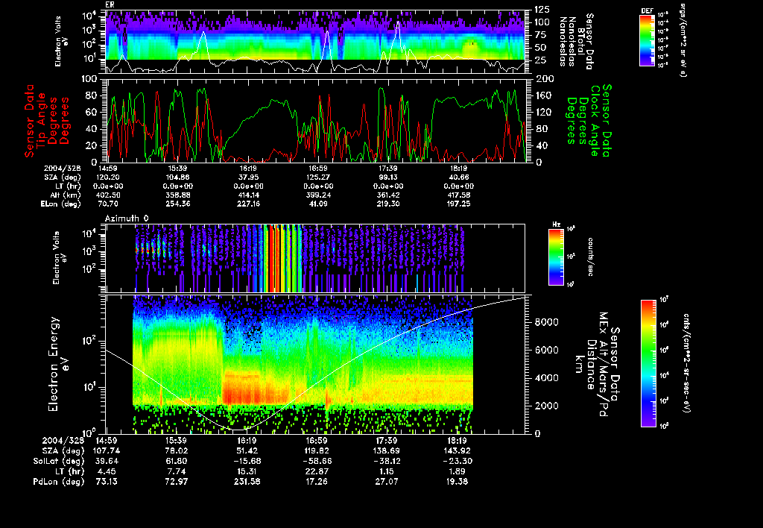Click ELon value 219.30

(387, 204)
